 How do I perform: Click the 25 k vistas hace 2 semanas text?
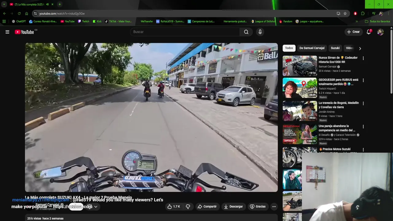pos(45,219)
